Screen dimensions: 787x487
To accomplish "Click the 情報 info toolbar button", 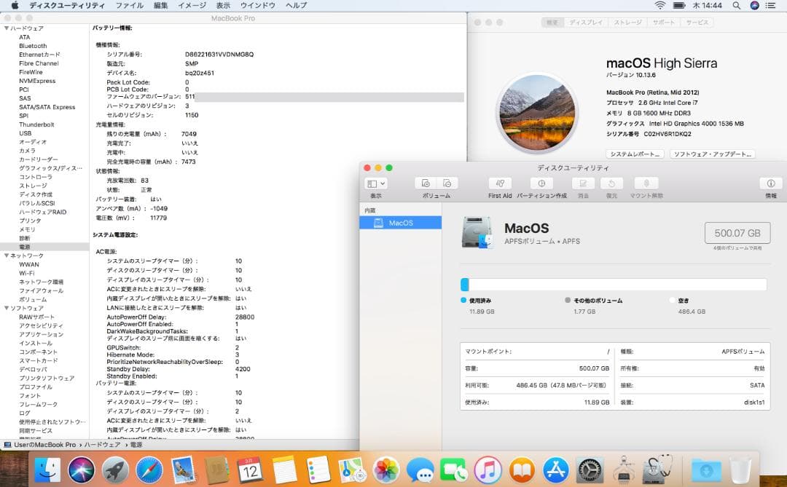I will click(771, 183).
